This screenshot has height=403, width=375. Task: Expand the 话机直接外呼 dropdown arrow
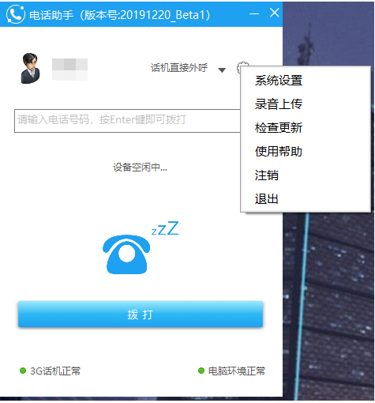point(222,70)
